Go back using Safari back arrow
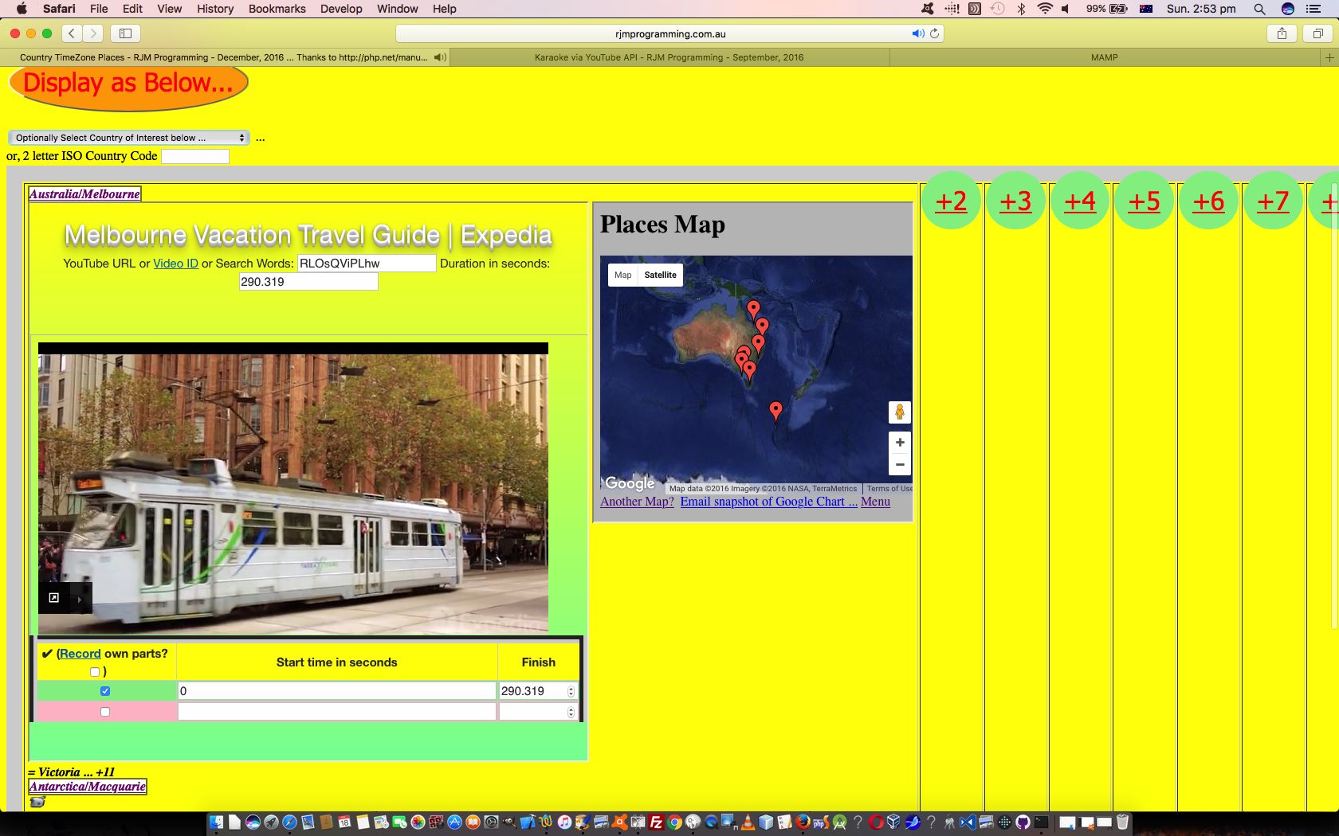This screenshot has width=1339, height=836. click(x=72, y=33)
